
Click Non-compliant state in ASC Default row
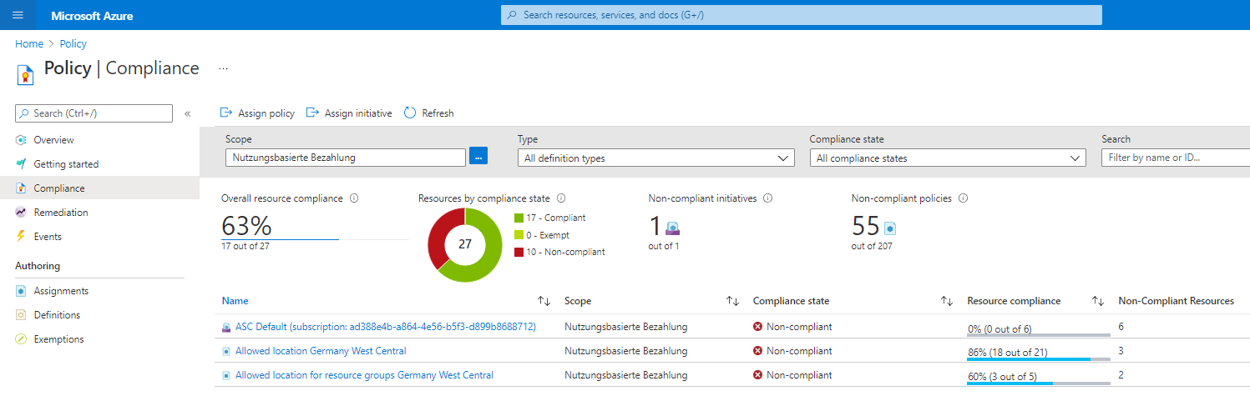coord(792,327)
